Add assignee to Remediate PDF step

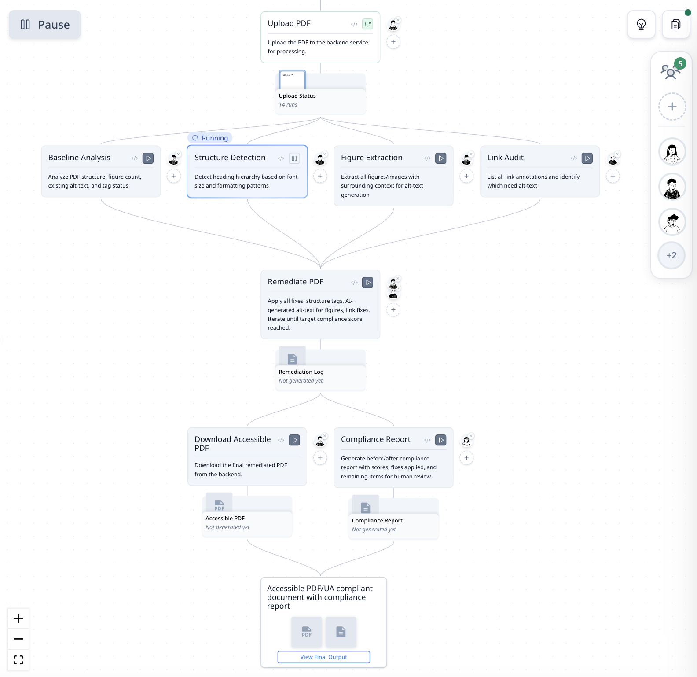click(x=393, y=310)
